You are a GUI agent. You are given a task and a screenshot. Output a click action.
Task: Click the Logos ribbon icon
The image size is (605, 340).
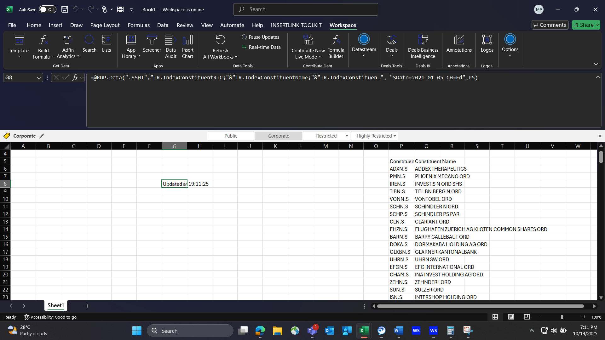487,44
